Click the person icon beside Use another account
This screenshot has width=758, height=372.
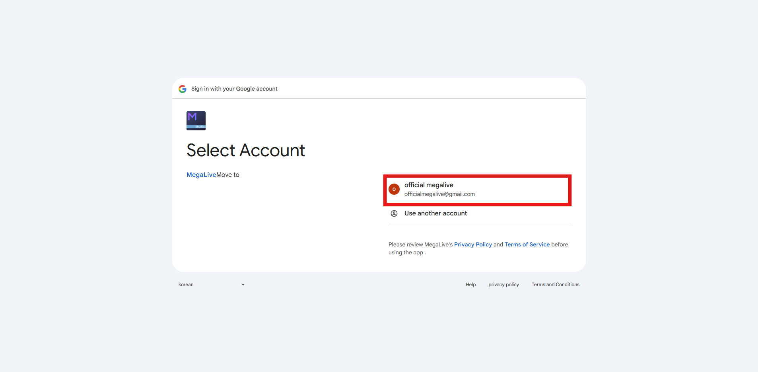pos(394,213)
